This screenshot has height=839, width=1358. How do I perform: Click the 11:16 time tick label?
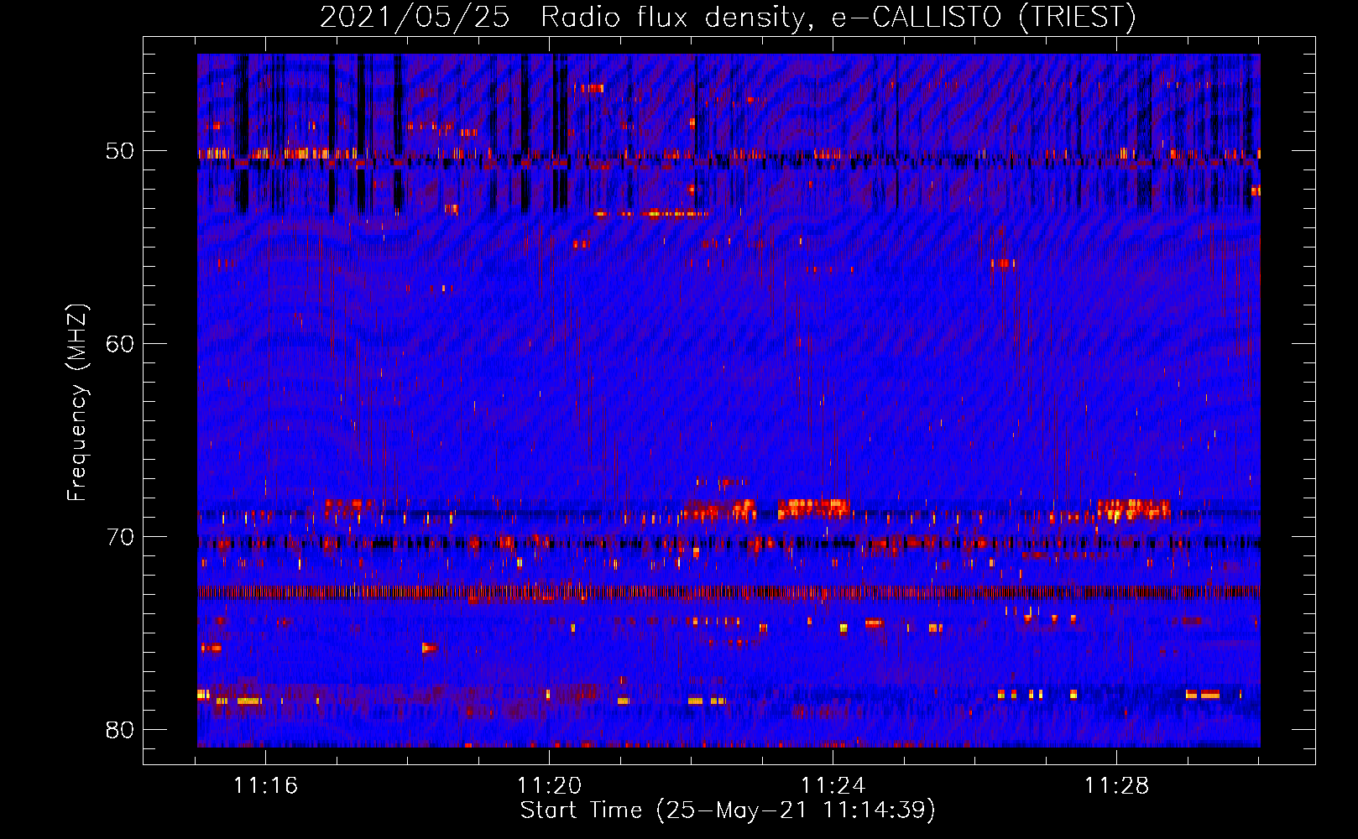265,786
